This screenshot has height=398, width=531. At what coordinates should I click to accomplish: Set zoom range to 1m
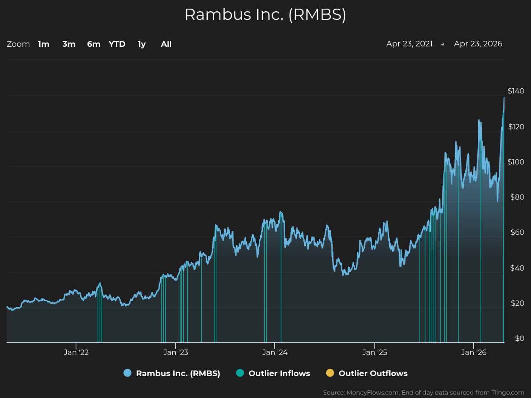click(x=44, y=44)
